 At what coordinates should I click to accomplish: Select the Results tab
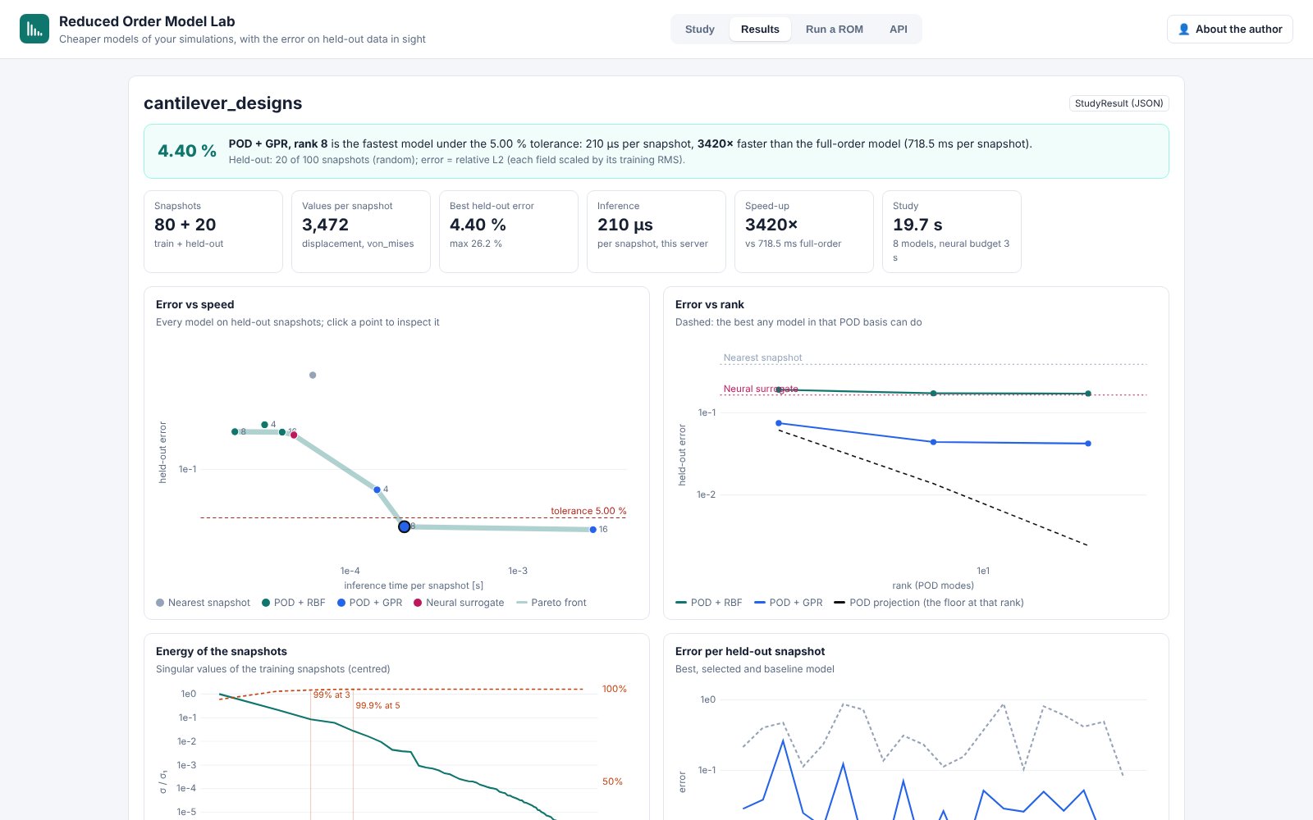coord(760,29)
